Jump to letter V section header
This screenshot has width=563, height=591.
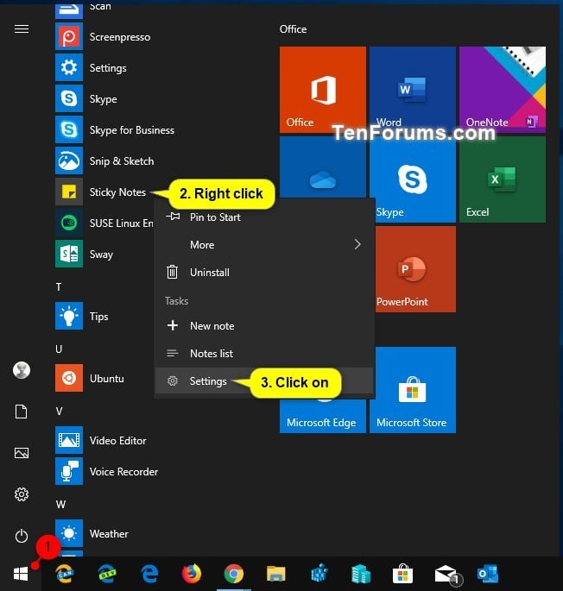point(60,412)
